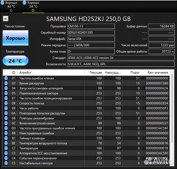The height and width of the screenshot is (169, 177).
Task: Click status orb of attribute 08
Action: click(x=6, y=103)
